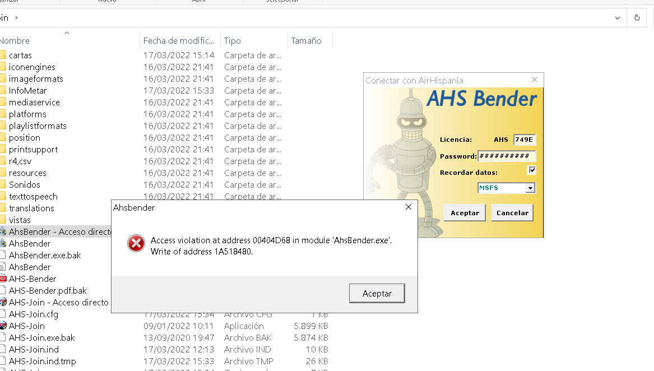Select the AHS-Bender PDF file

[33, 279]
